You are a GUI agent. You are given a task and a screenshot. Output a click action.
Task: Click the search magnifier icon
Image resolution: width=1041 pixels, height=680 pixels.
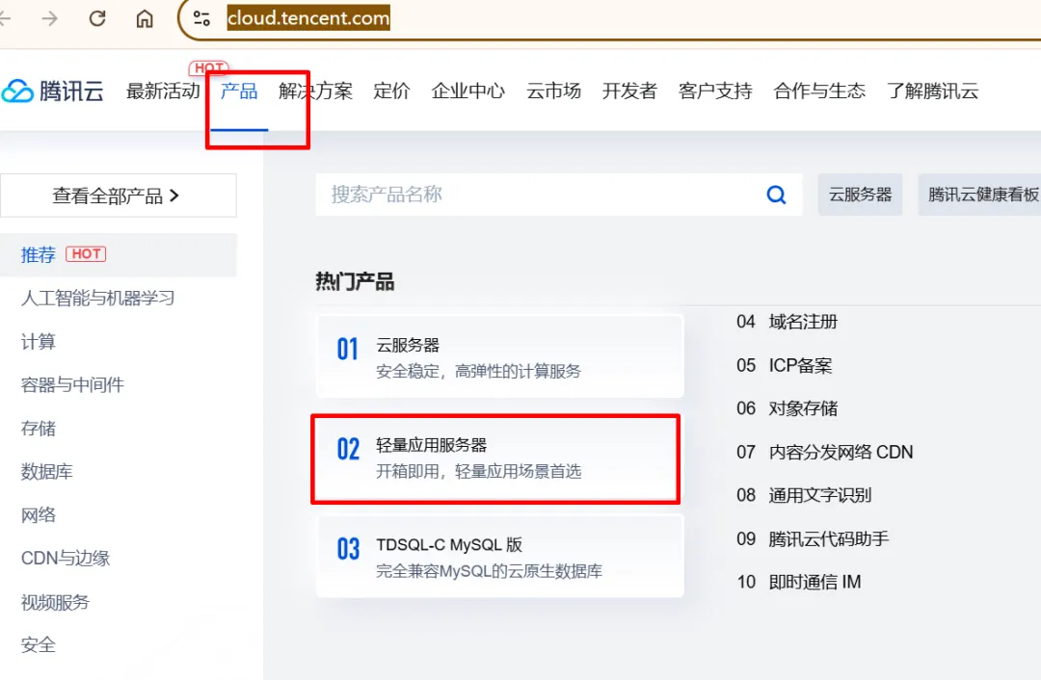pos(776,195)
